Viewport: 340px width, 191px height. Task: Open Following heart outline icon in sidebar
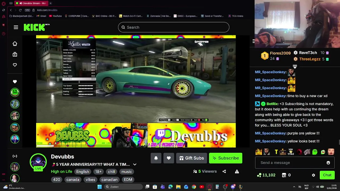(15, 65)
